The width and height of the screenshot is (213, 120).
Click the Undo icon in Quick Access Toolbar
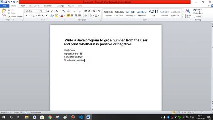(x=9, y=2)
